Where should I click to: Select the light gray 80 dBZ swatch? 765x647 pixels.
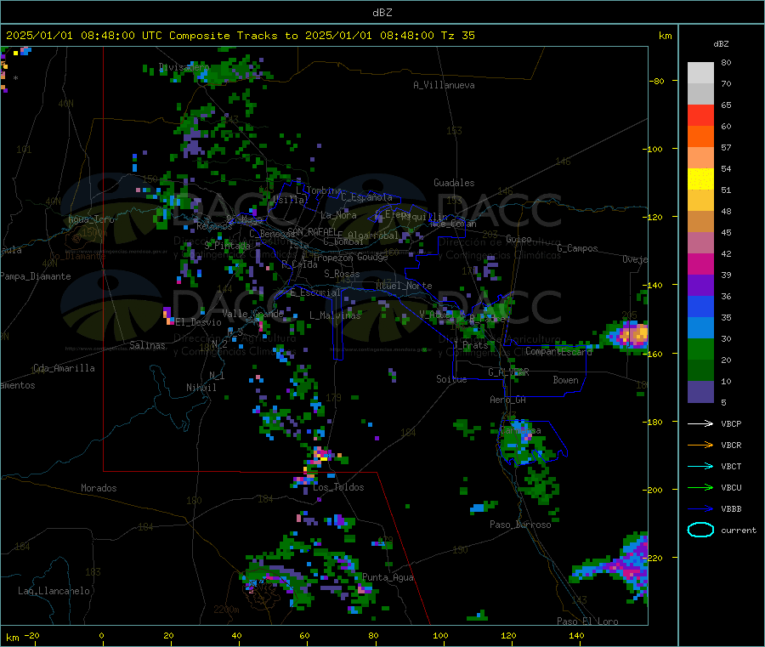pos(700,73)
